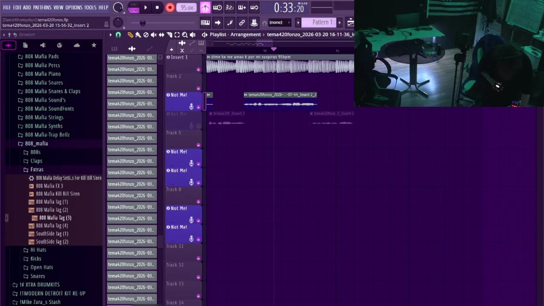
Task: Select the playback speaker tool
Action: (x=193, y=35)
